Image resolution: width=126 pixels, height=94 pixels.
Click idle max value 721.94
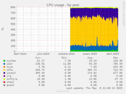tap(118, 70)
